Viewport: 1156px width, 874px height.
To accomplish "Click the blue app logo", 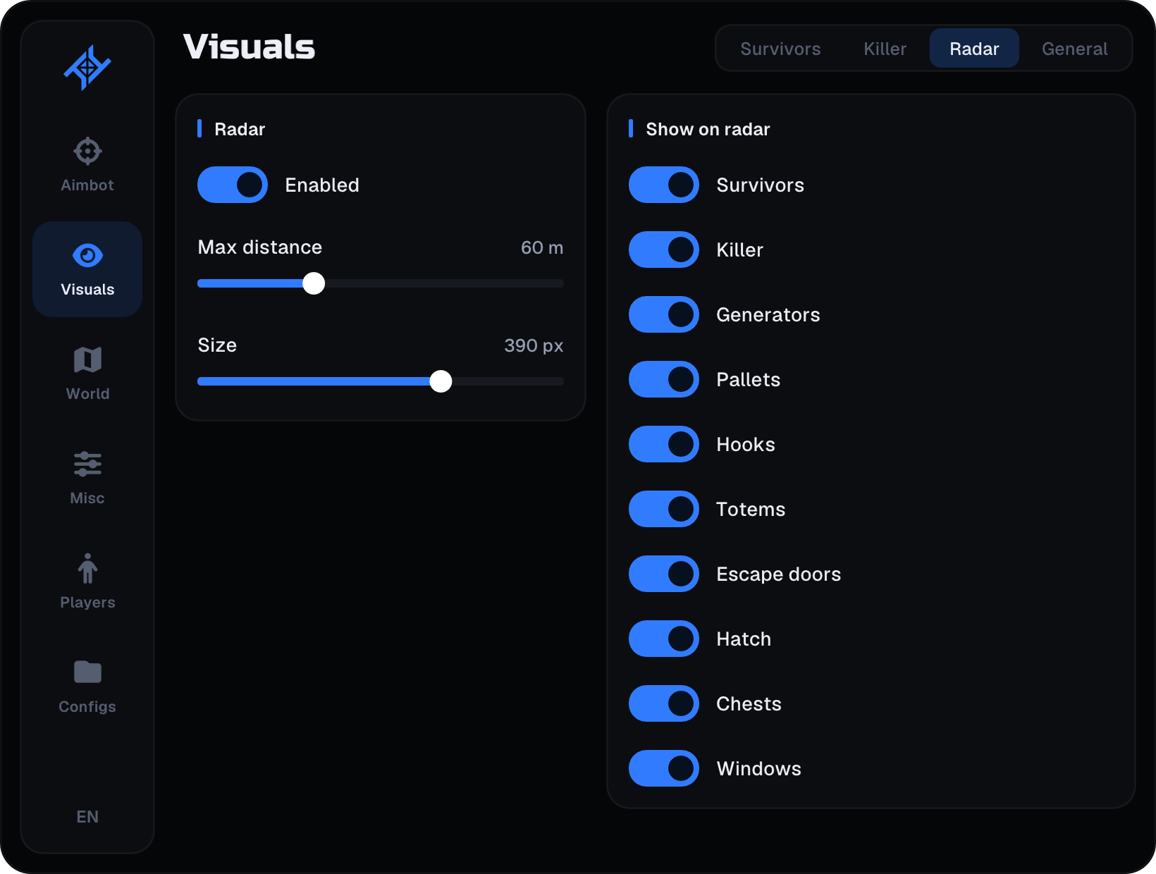I will tap(87, 68).
